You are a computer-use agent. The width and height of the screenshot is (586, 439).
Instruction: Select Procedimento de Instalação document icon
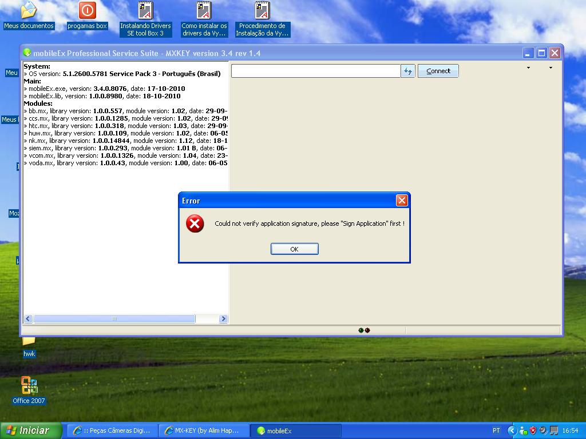click(x=262, y=19)
